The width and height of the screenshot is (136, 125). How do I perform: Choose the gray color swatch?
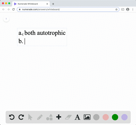click(x=96, y=117)
